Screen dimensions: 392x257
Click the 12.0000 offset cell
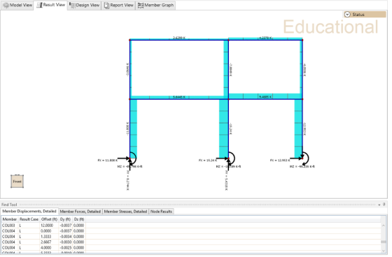pos(49,226)
